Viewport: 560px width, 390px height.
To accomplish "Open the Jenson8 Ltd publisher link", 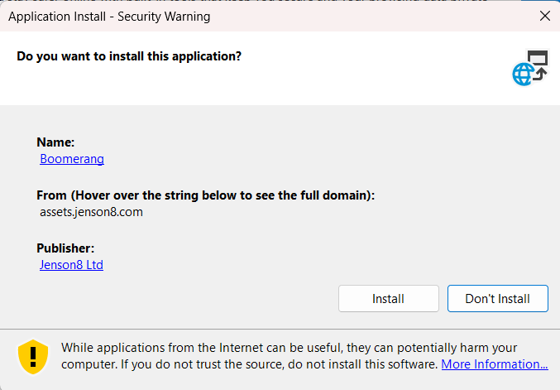I will (71, 264).
